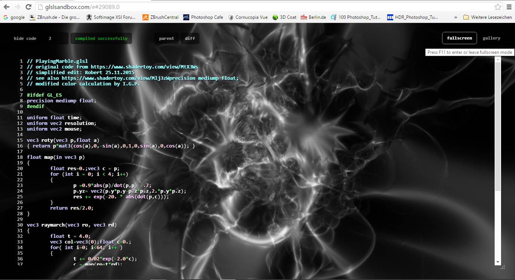Click the browser back arrow

coord(6,7)
